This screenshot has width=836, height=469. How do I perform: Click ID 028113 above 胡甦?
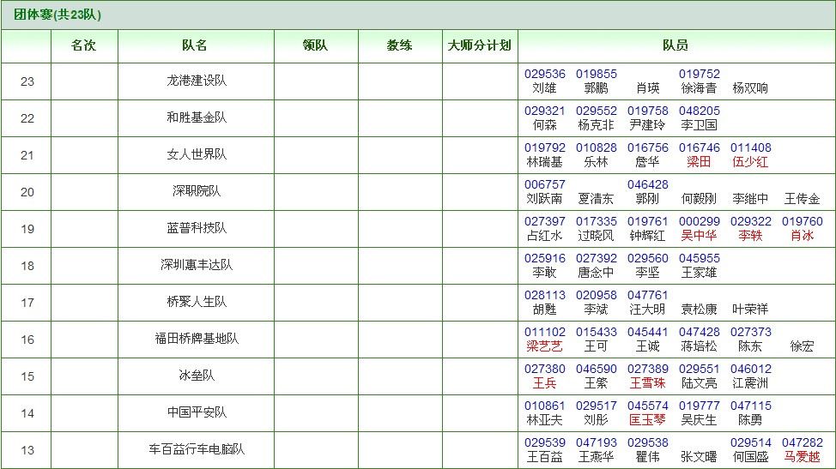pos(544,295)
